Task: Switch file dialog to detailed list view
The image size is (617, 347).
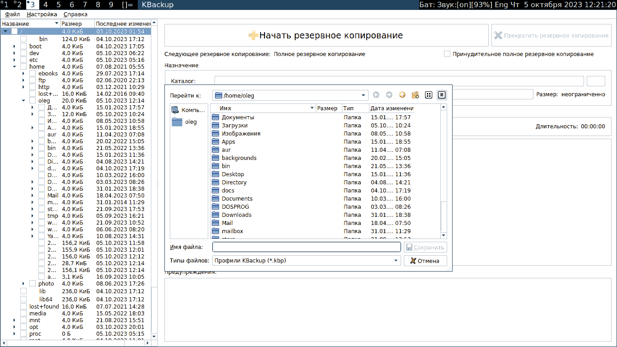Action: [x=442, y=95]
